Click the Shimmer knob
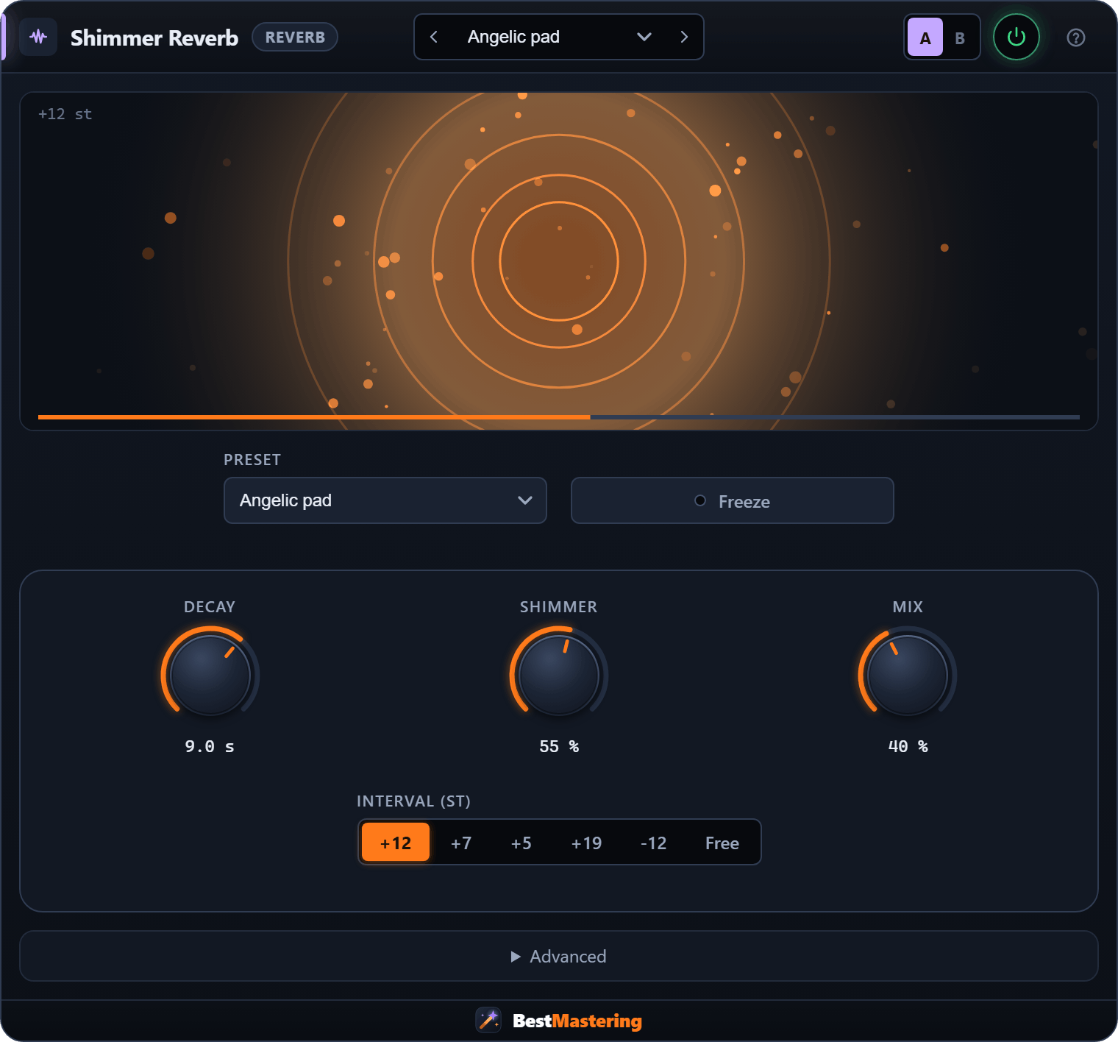 click(559, 675)
